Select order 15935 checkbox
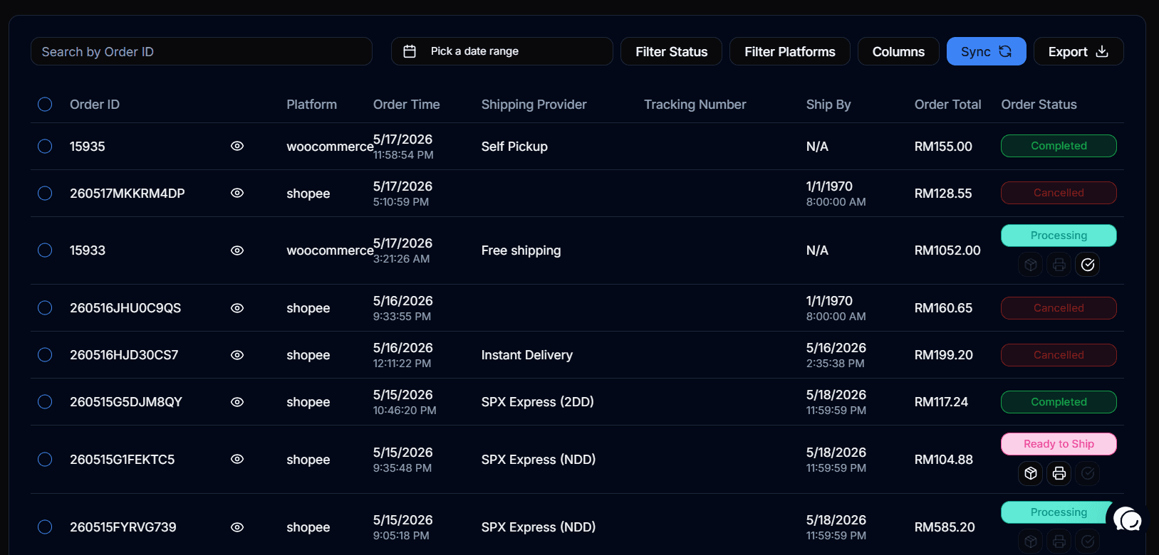 point(45,146)
